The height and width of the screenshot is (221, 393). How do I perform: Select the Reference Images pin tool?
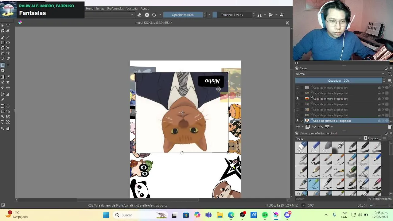click(3, 99)
